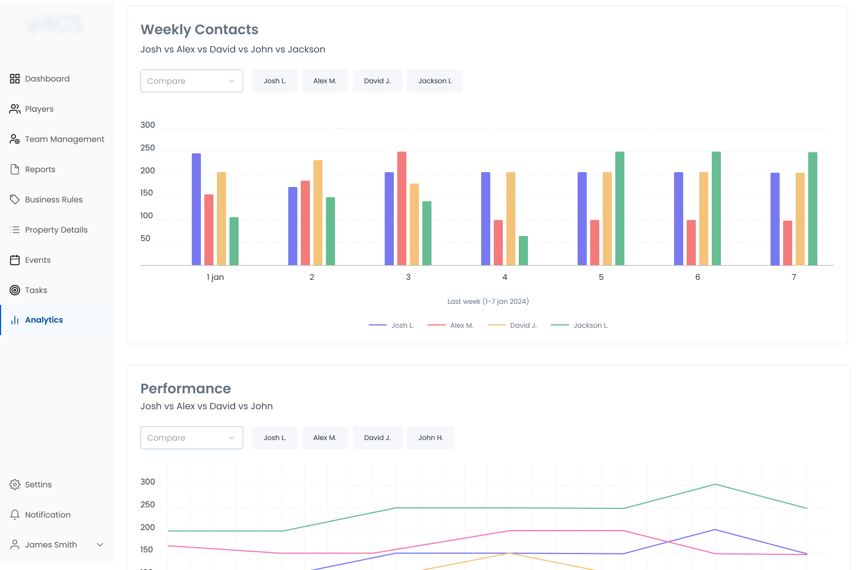Open Business Rules page
863x570 pixels.
(x=57, y=199)
